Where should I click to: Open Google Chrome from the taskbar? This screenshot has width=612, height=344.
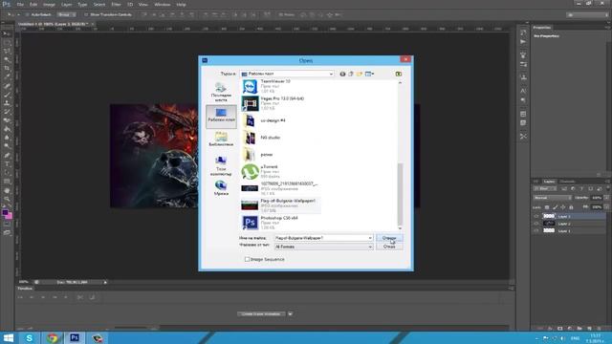[x=52, y=337]
